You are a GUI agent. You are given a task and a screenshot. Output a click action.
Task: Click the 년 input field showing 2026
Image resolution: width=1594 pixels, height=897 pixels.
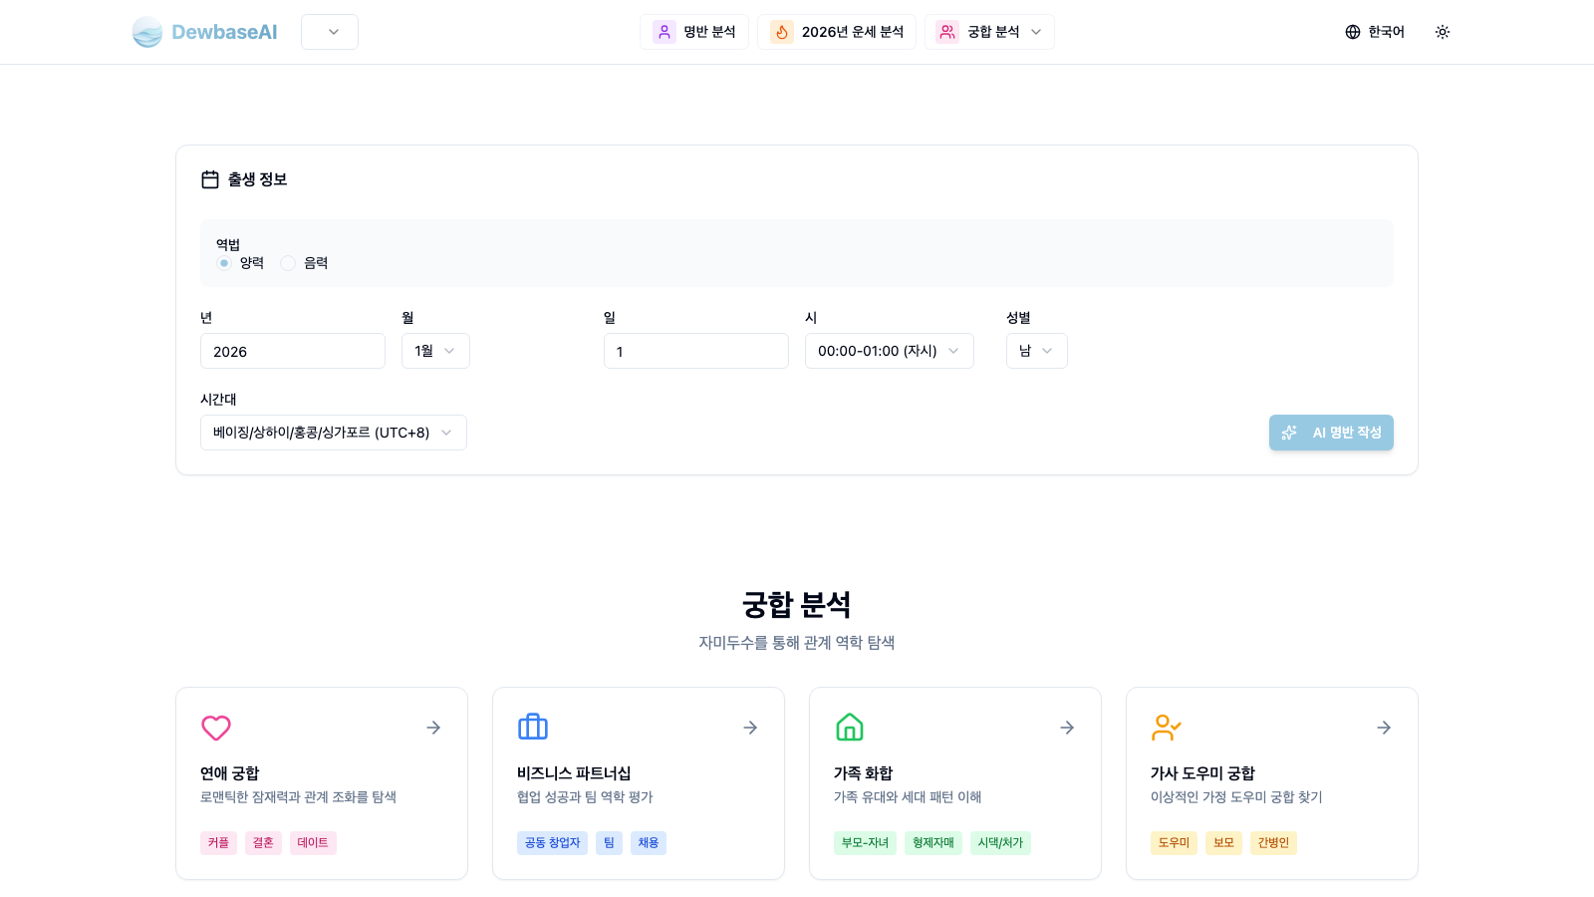293,351
